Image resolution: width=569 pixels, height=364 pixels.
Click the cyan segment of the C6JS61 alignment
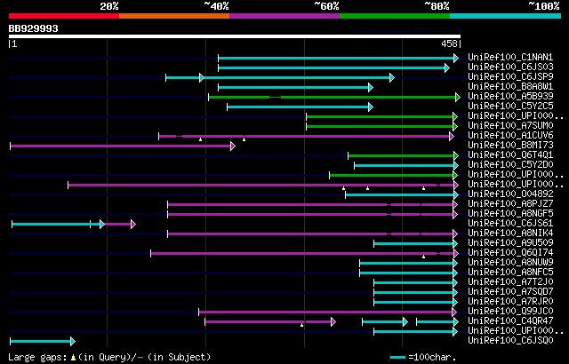click(56, 225)
